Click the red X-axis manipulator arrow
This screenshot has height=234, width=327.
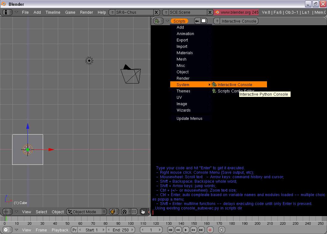tap(51, 150)
